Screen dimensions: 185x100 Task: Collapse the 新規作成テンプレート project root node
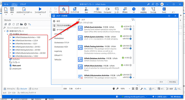coord(5,31)
